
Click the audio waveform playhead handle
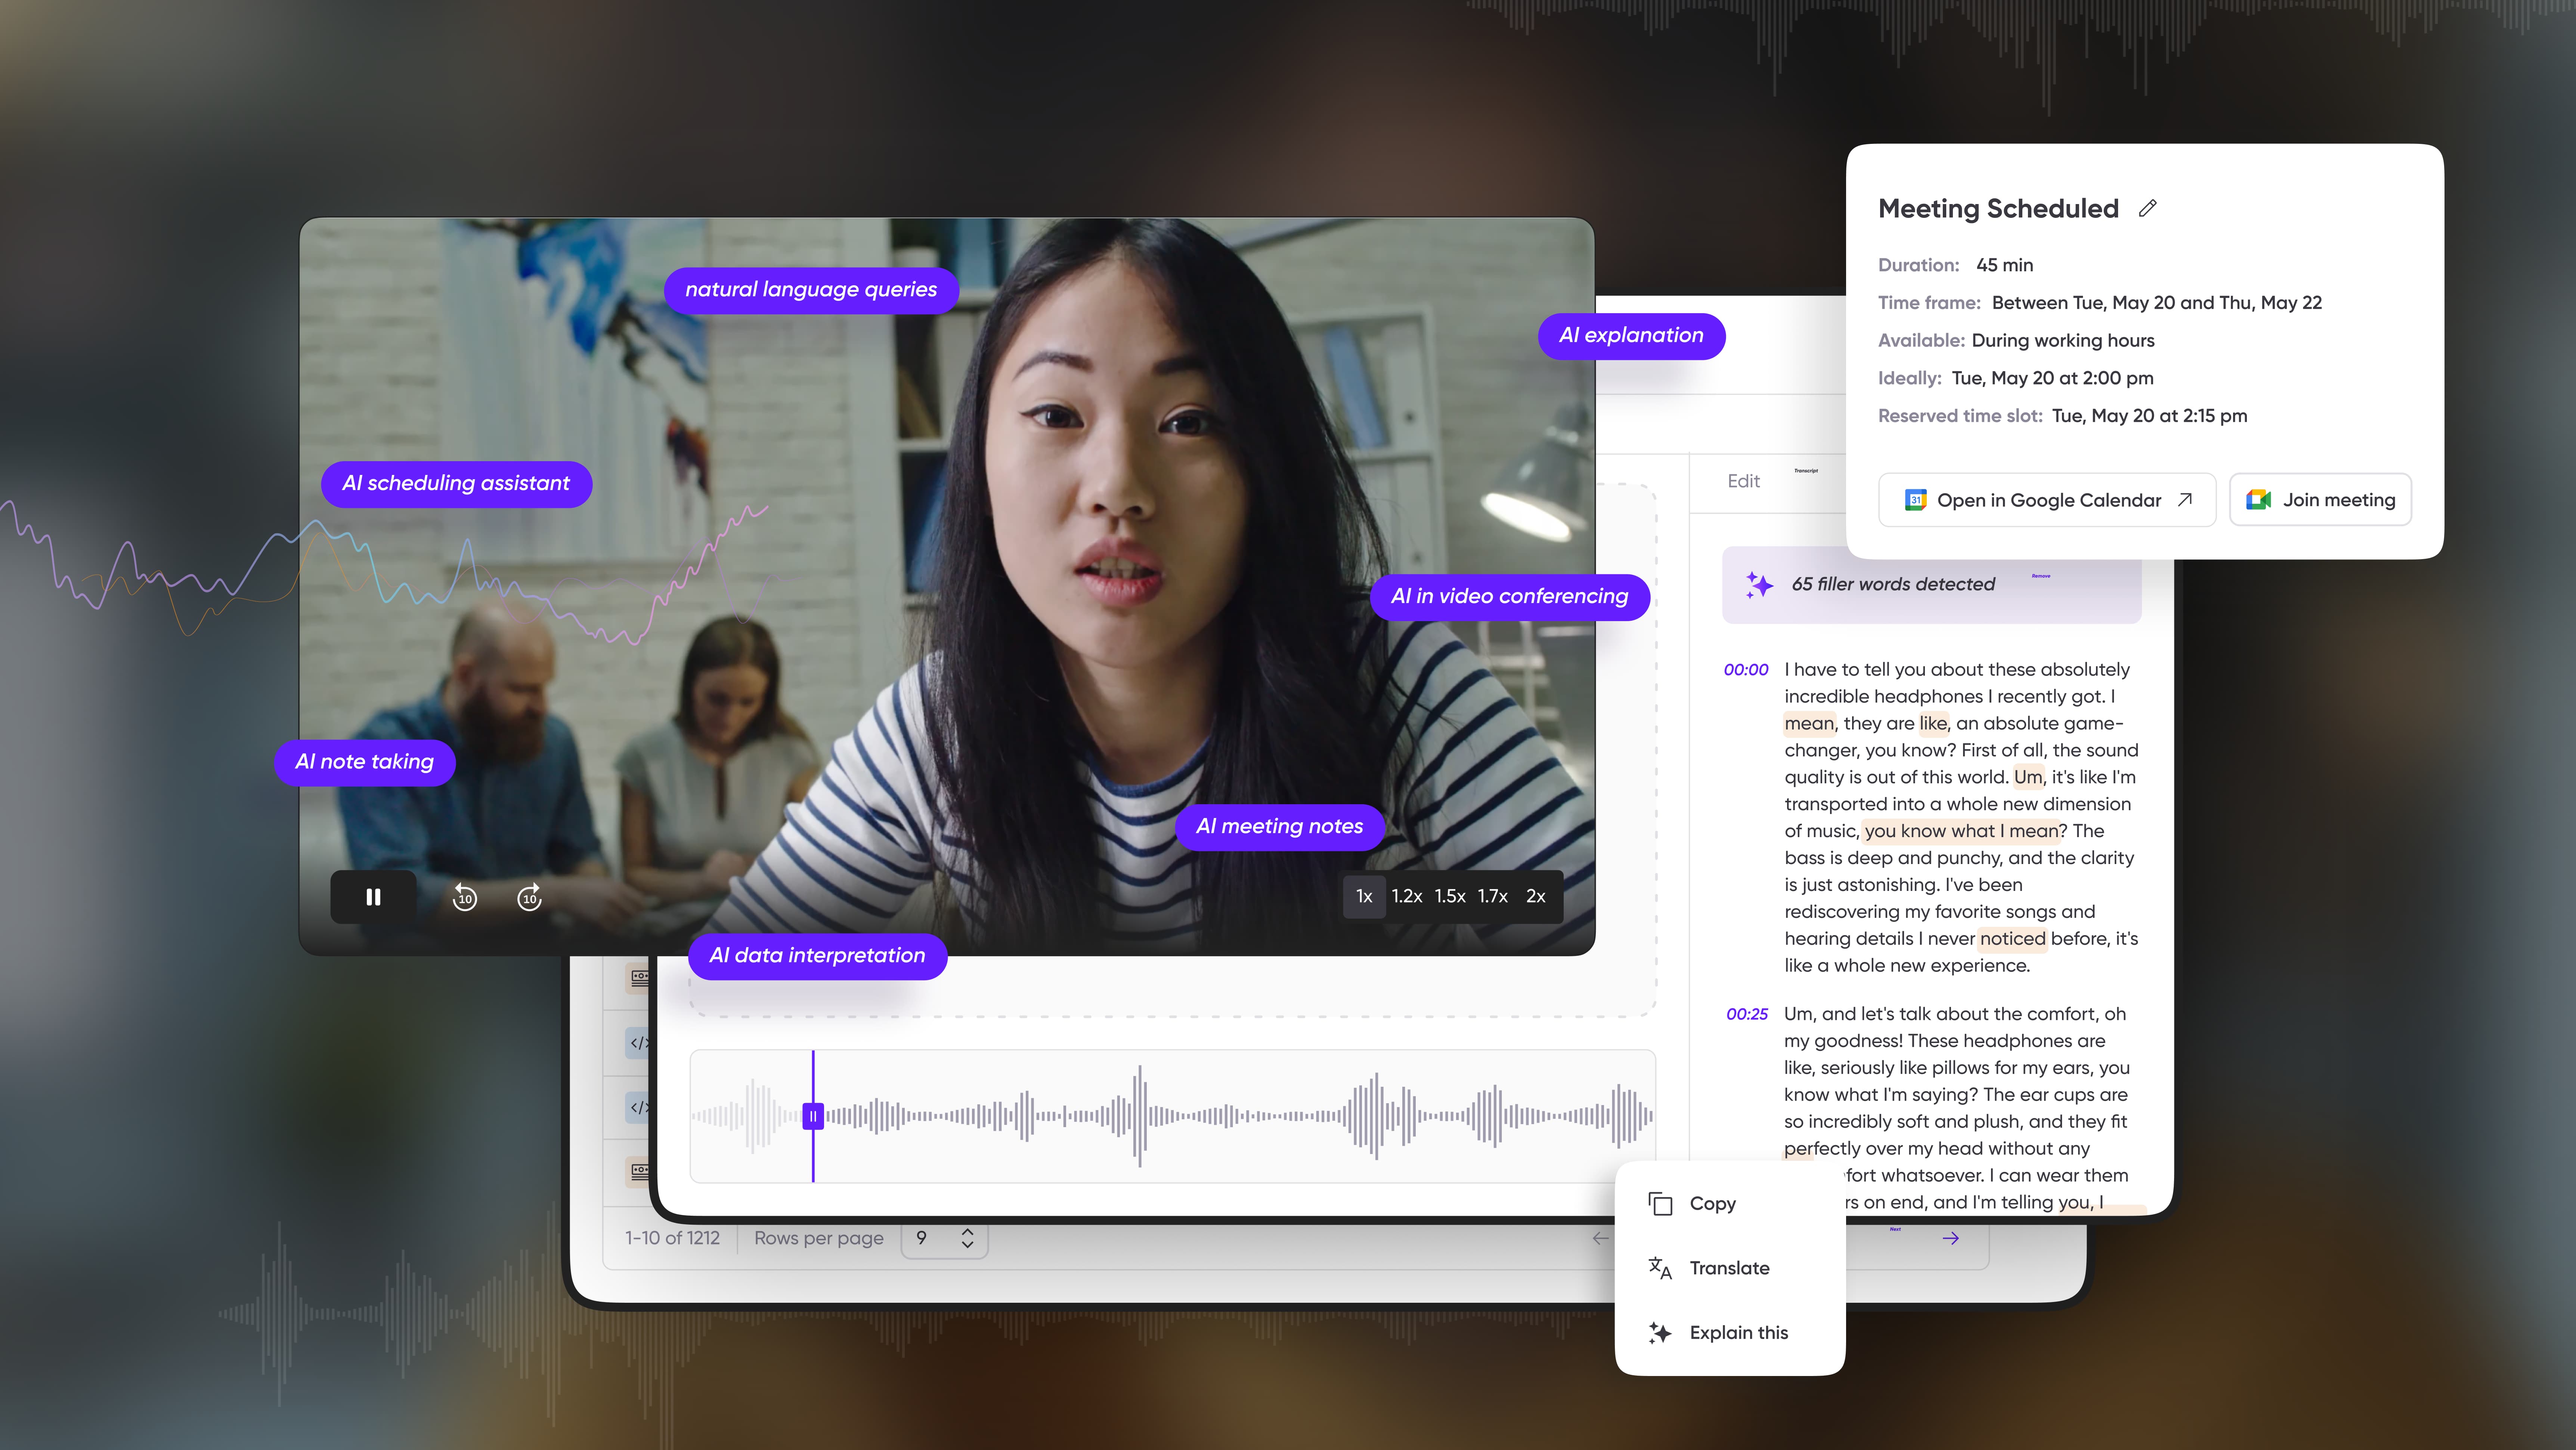813,1116
